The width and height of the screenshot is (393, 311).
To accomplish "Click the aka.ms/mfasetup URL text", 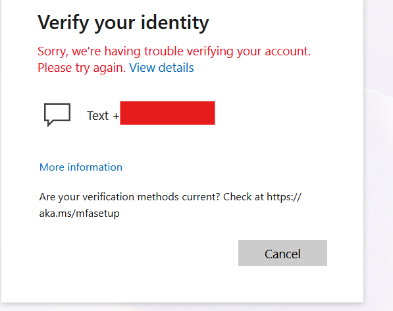I will coord(79,213).
